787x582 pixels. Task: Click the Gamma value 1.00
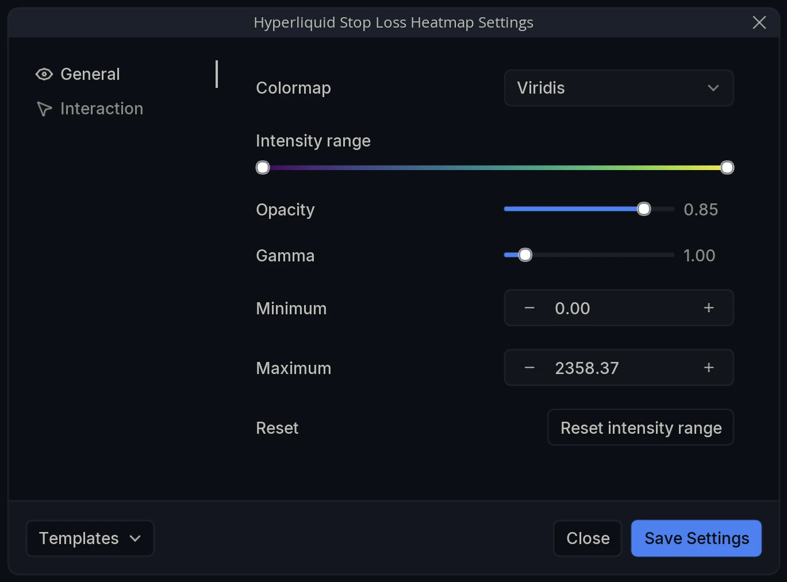[x=700, y=256]
